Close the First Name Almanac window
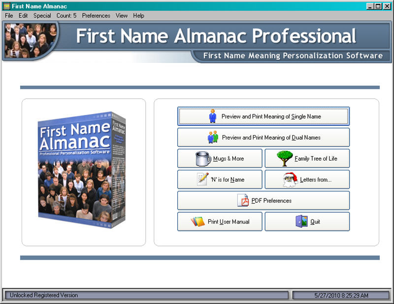The image size is (394, 304). pos(387,6)
